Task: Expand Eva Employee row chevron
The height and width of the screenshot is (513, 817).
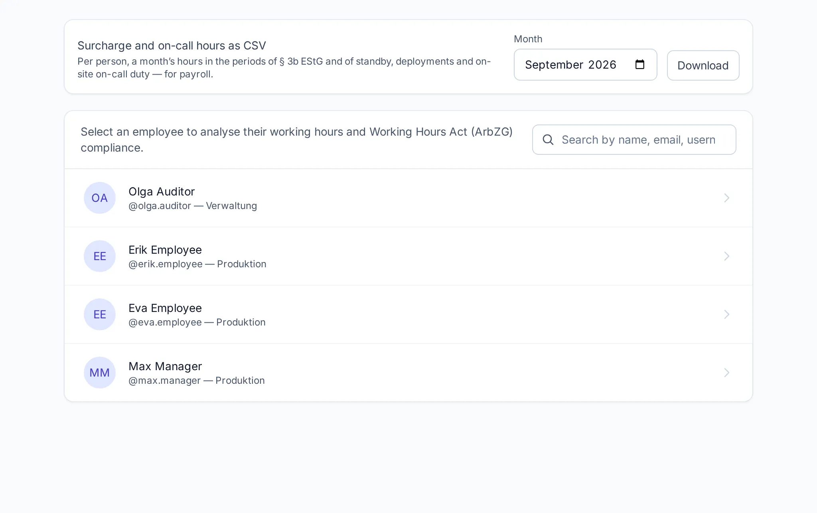Action: pos(726,314)
